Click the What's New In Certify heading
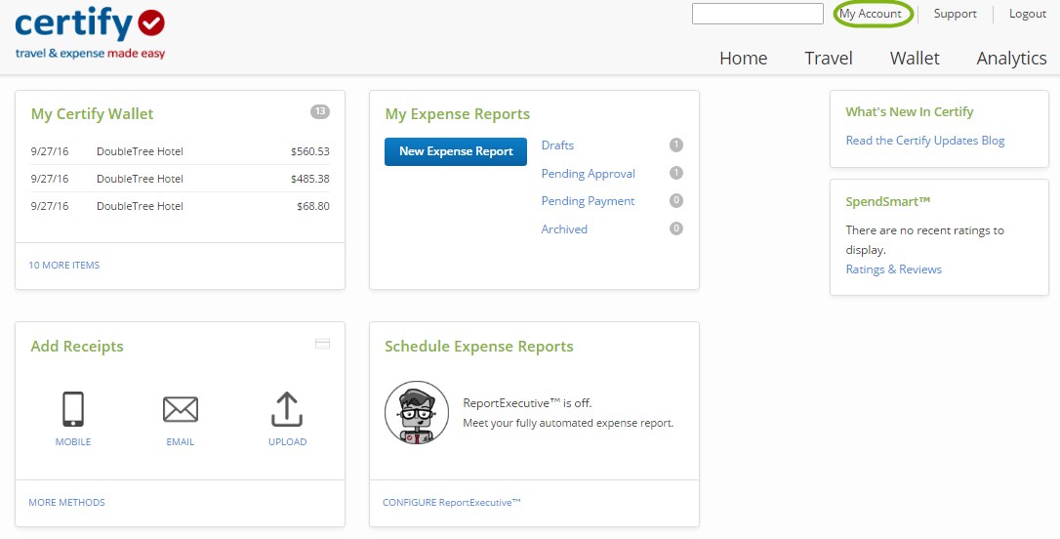 (910, 111)
